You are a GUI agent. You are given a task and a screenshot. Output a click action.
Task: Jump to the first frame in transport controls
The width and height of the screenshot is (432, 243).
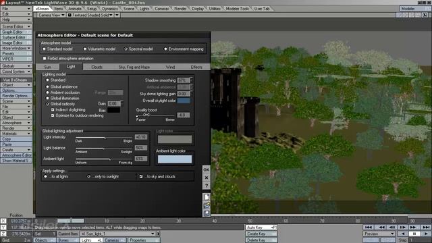tap(369, 227)
